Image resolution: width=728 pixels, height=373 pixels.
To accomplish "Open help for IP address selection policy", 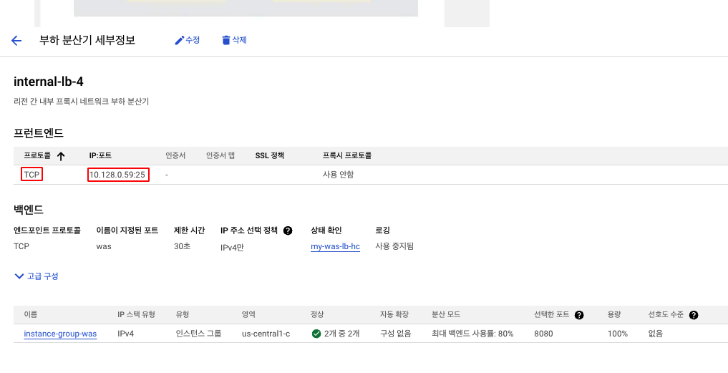I will pos(288,231).
